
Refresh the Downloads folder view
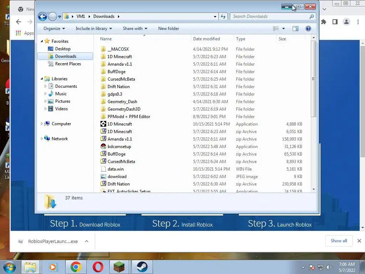pyautogui.click(x=223, y=16)
